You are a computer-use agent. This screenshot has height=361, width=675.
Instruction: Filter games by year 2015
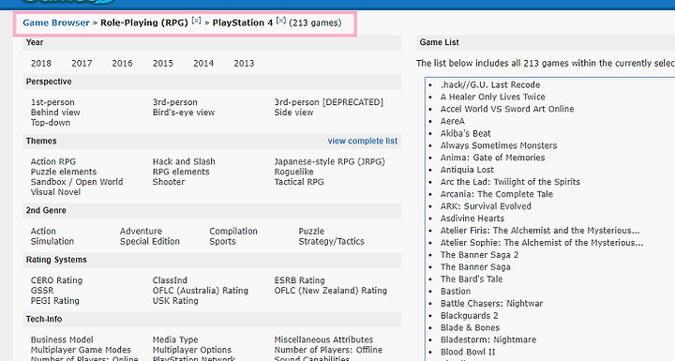coord(163,64)
